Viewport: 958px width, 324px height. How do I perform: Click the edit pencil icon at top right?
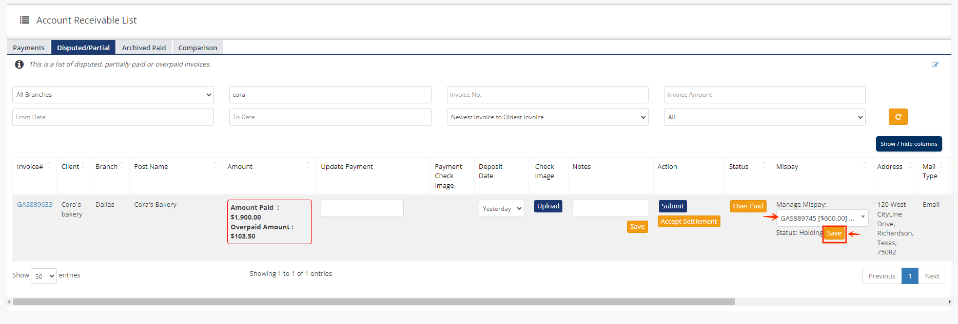coord(935,64)
